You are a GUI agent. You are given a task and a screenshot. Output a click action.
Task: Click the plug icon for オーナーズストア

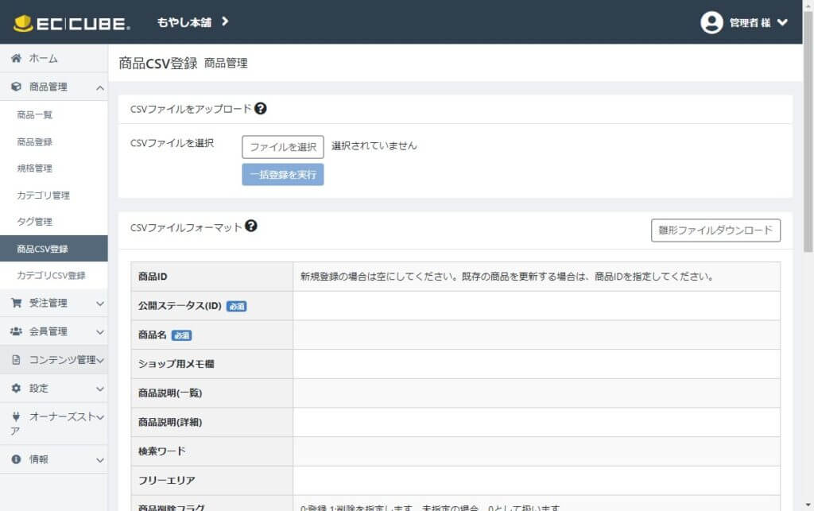(16, 417)
